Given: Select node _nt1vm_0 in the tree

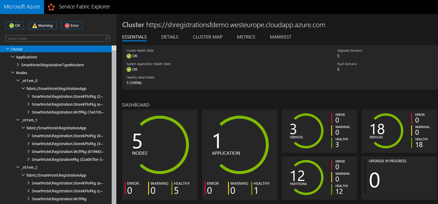Looking at the screenshot, I should tap(29, 81).
